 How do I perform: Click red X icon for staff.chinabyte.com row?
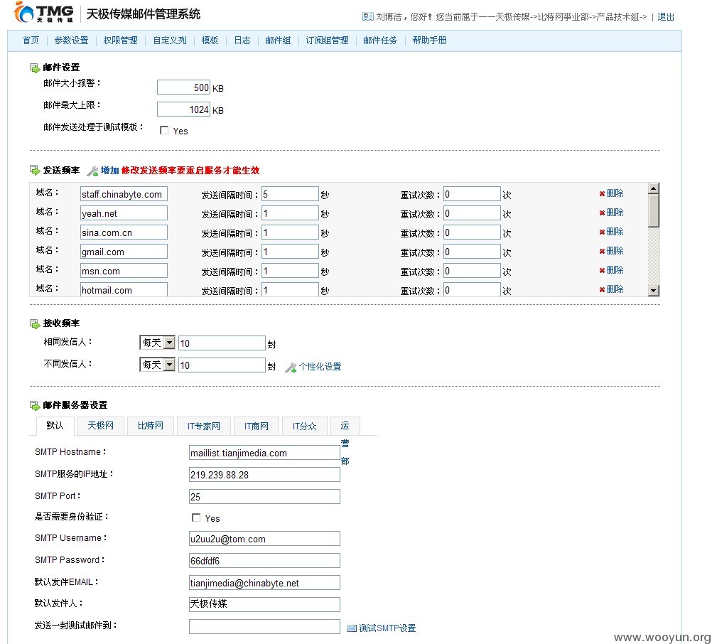(x=602, y=194)
